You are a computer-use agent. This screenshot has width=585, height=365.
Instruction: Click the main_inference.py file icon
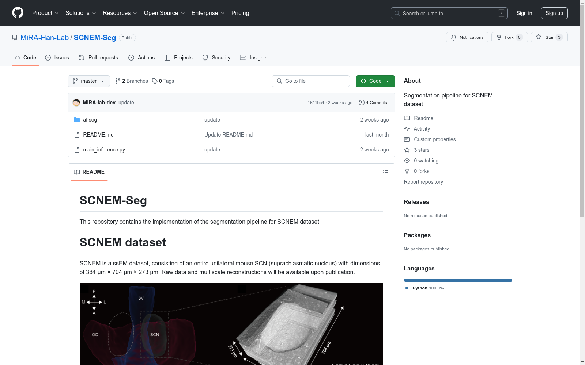77,150
